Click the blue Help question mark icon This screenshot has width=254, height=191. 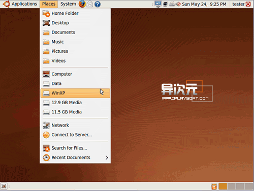pos(98,4)
